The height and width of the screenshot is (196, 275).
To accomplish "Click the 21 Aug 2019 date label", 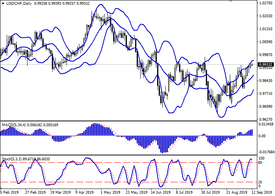I will click(x=236, y=192).
